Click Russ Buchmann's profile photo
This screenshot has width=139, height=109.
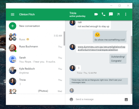13,48
